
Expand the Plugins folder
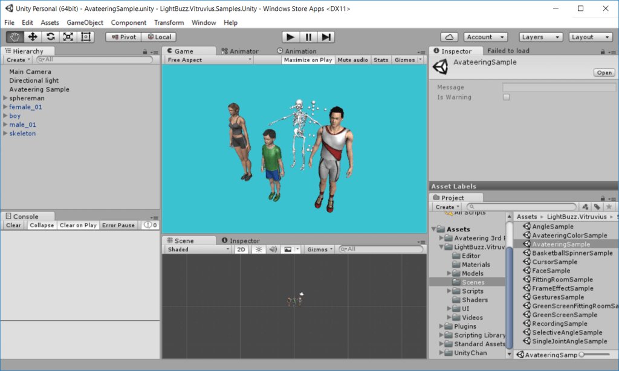(441, 326)
